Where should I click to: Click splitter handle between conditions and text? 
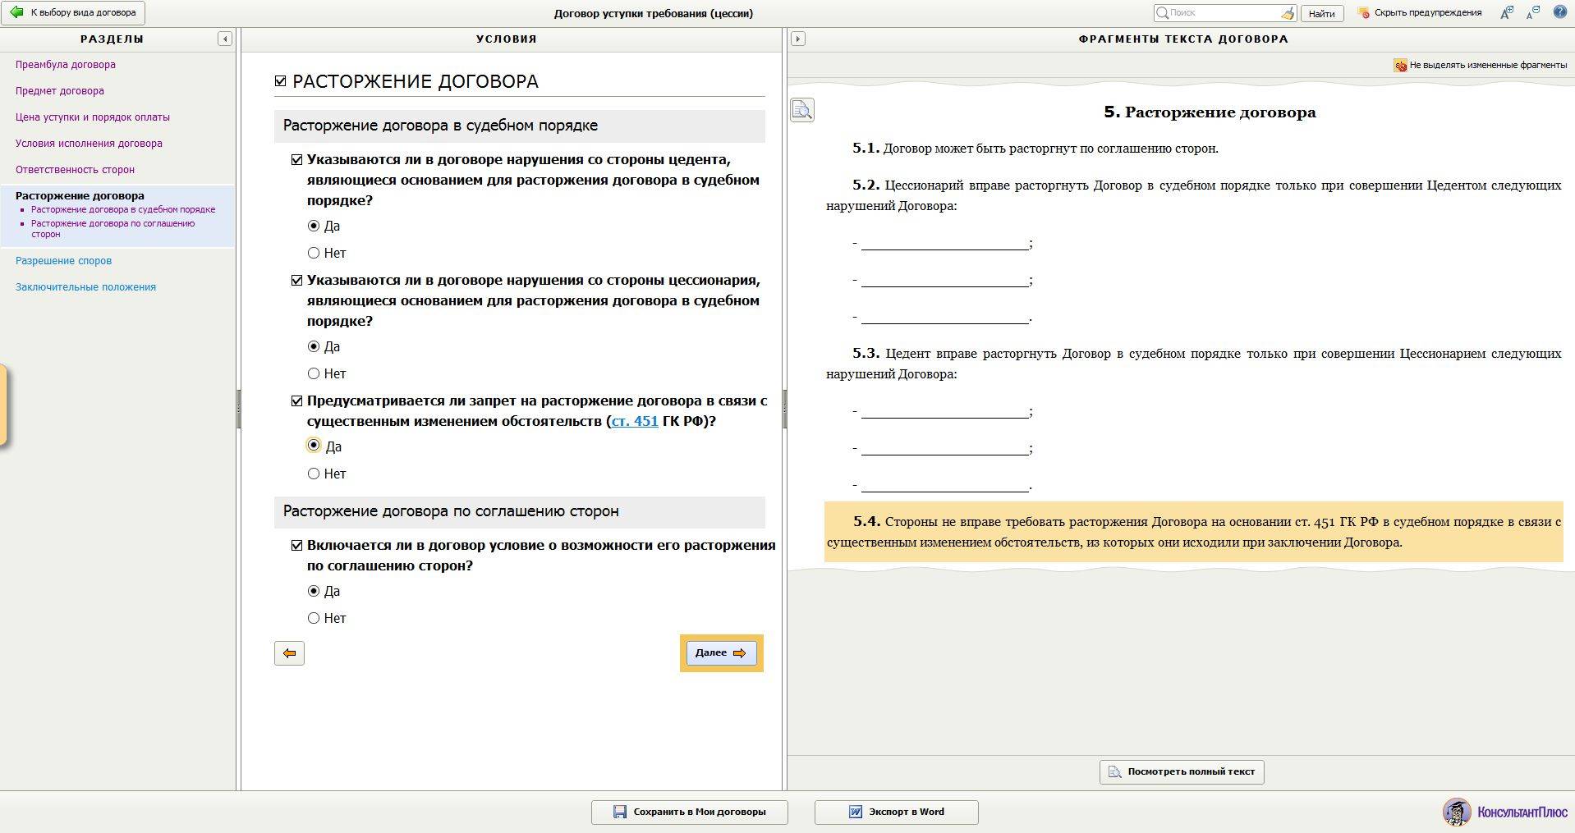(x=785, y=409)
